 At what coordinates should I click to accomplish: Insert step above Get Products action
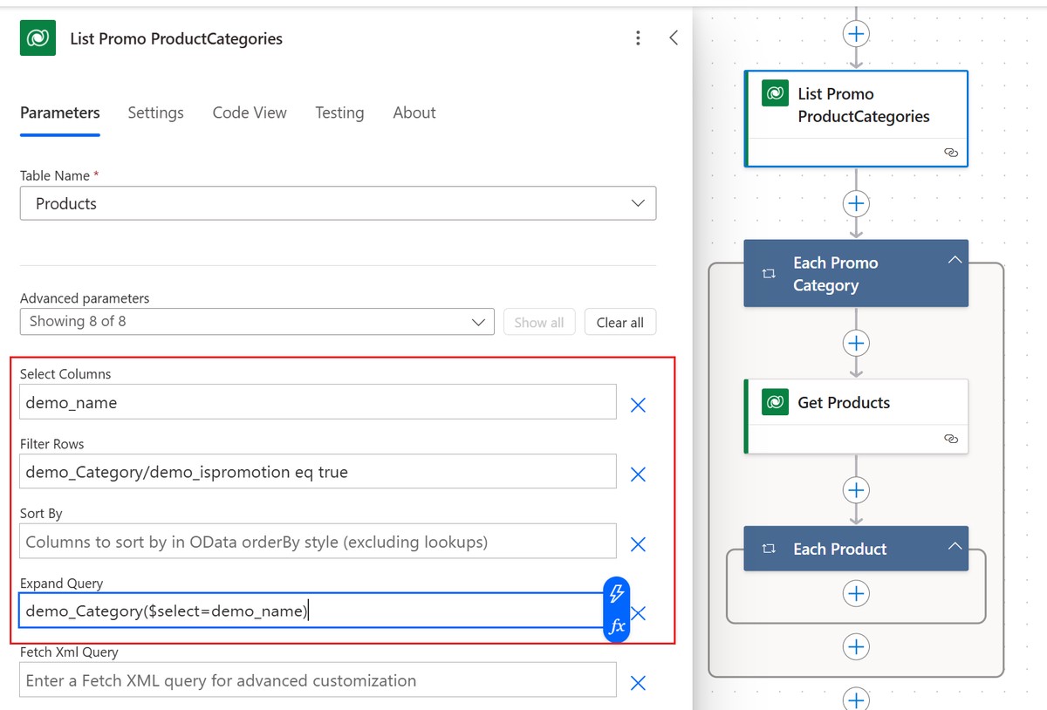(856, 343)
